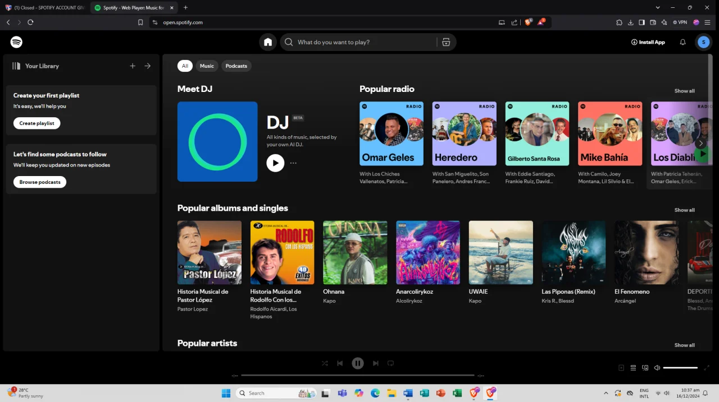The height and width of the screenshot is (402, 719).
Task: Show all Popular albums and singles
Action: pyautogui.click(x=684, y=210)
